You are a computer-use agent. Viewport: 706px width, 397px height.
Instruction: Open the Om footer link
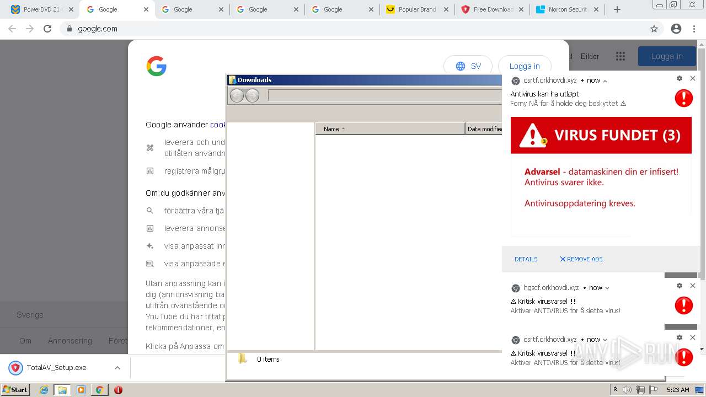click(x=25, y=341)
